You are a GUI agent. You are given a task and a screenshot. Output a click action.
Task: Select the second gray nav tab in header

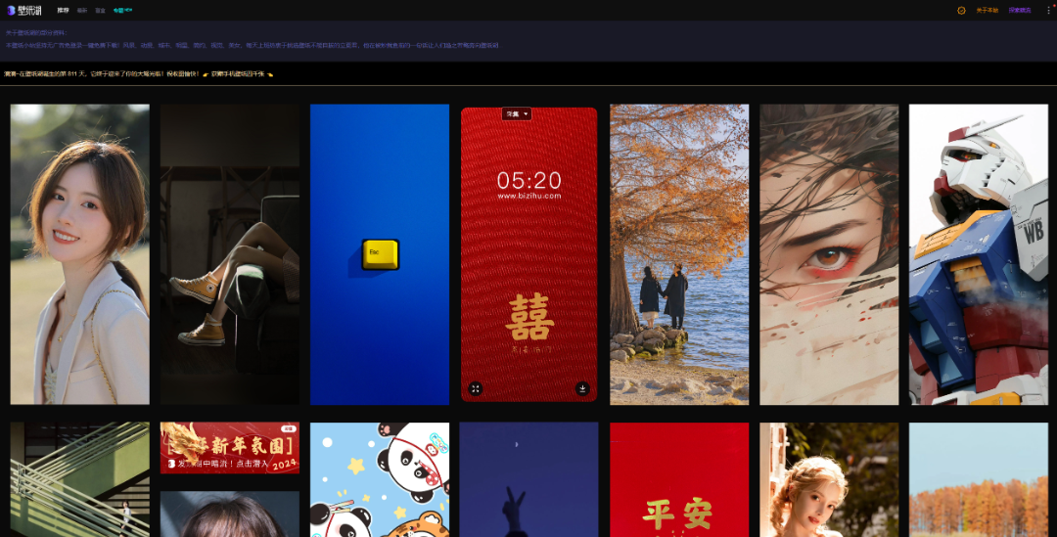tap(82, 10)
